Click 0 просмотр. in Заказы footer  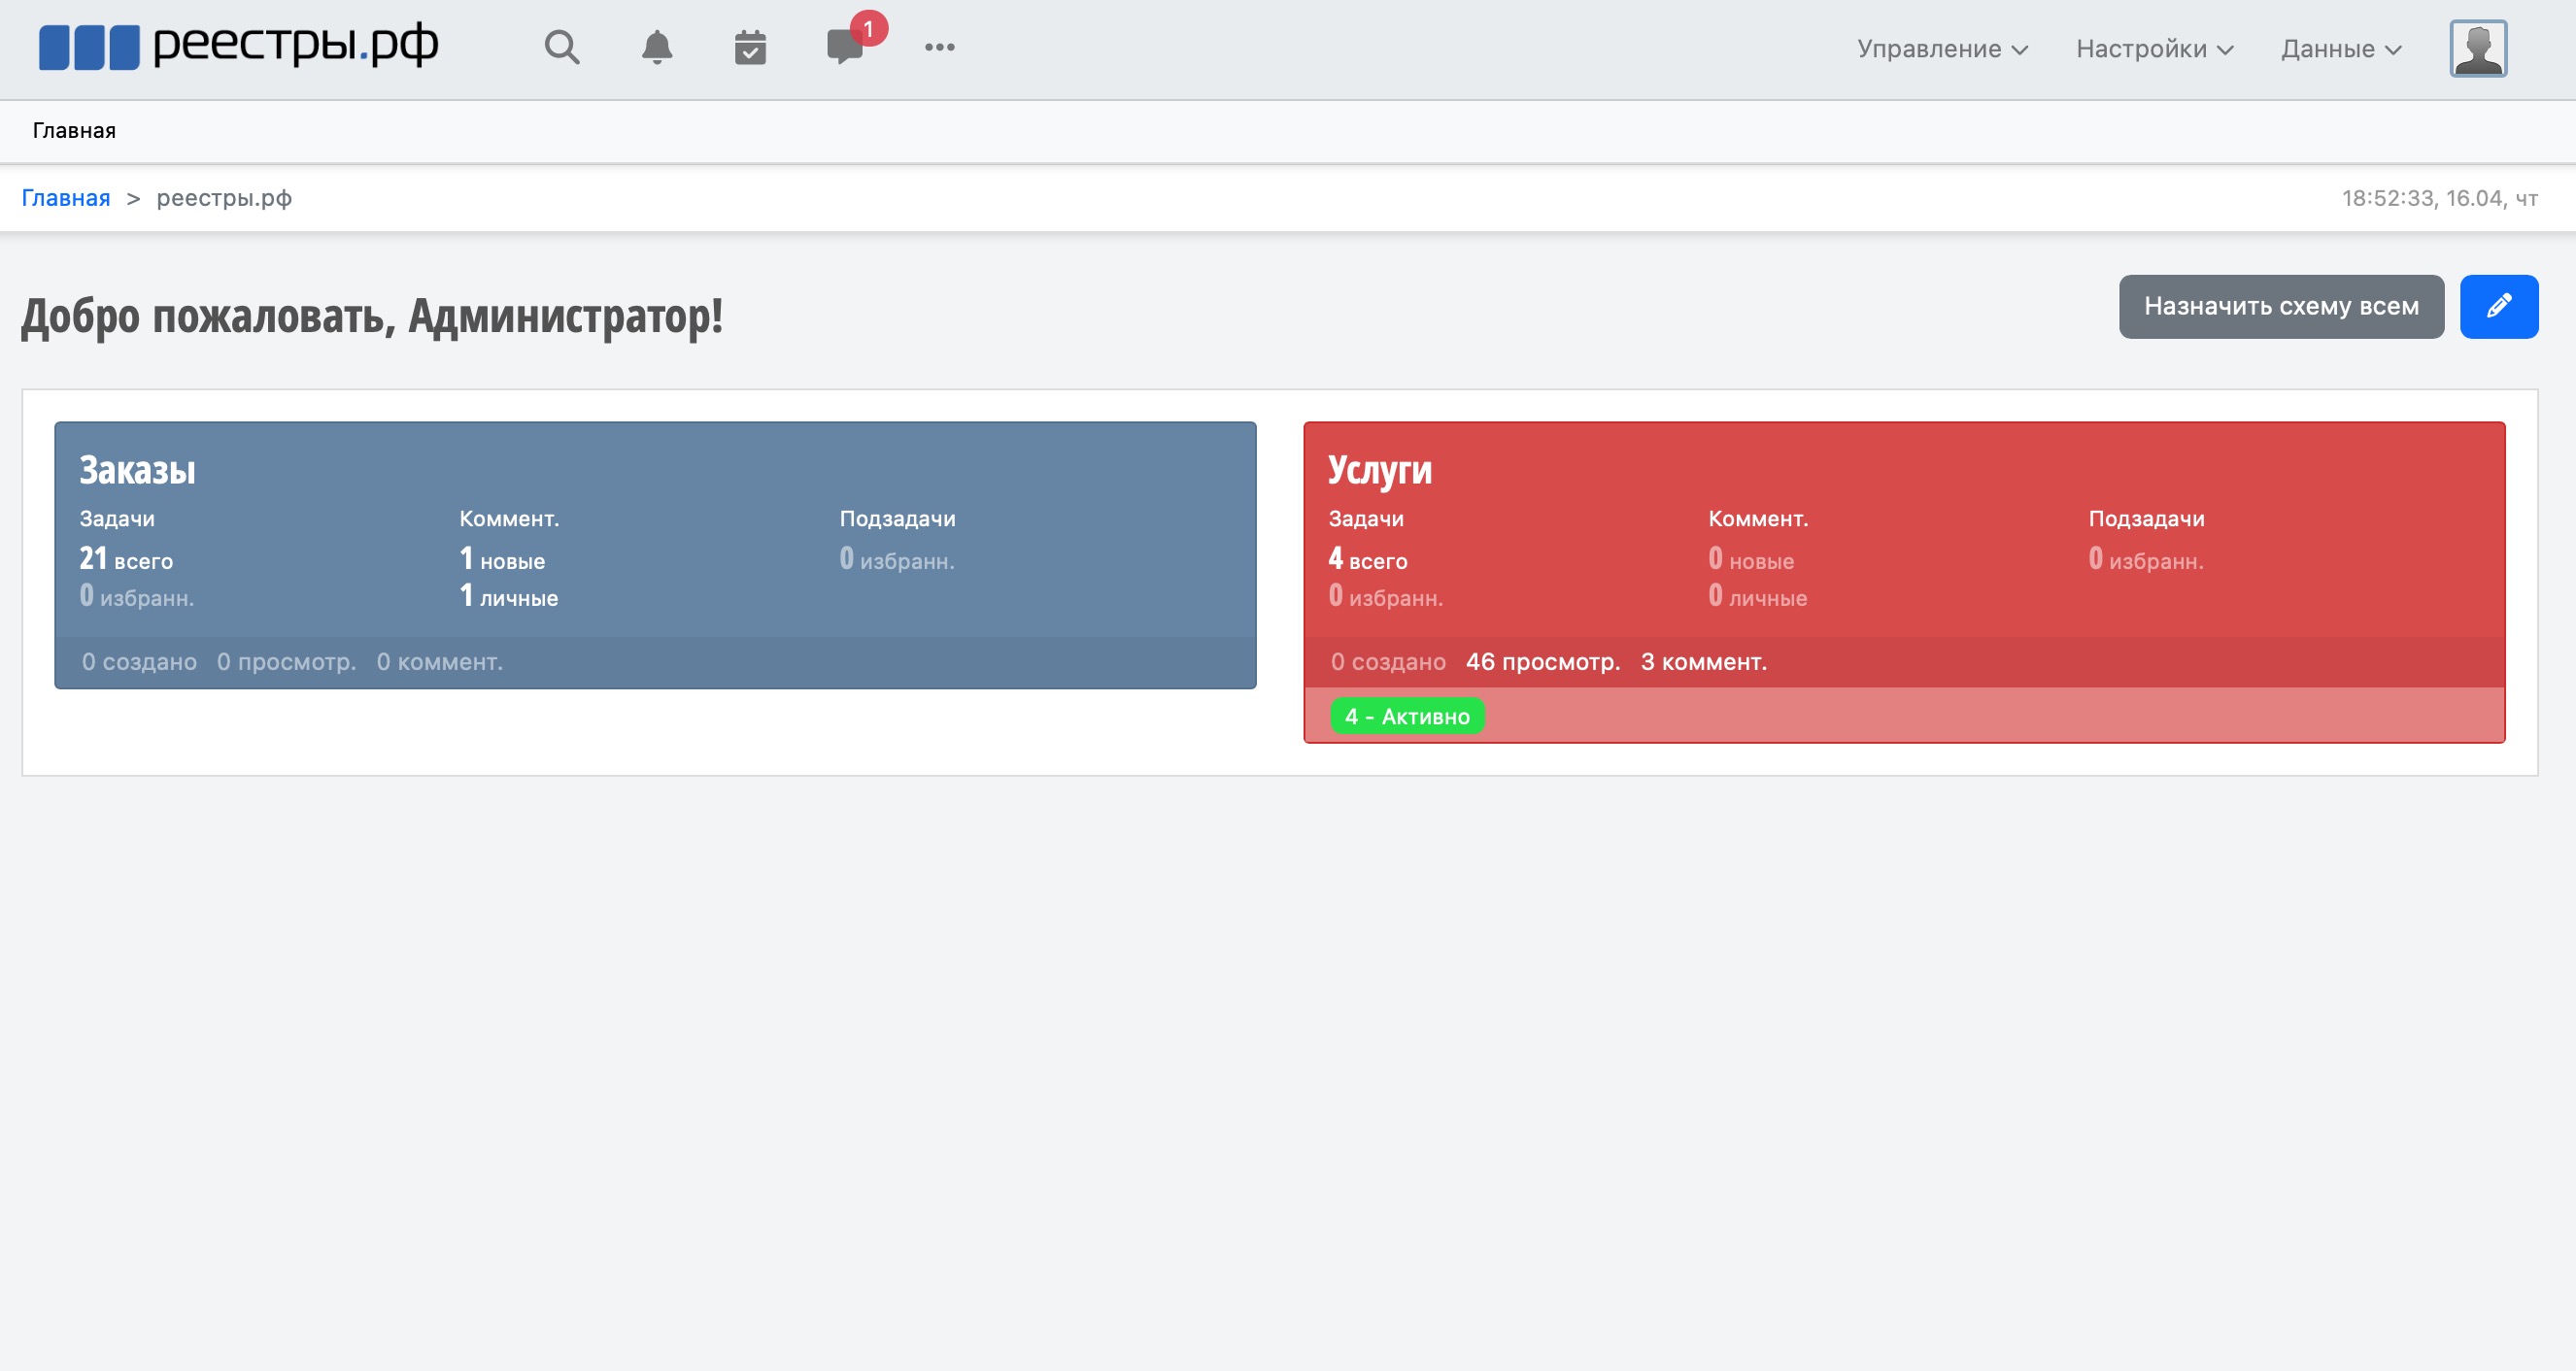pyautogui.click(x=287, y=661)
